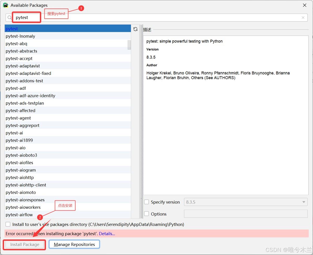Enable the Specify version checkbox
313x255 pixels.
147,202
